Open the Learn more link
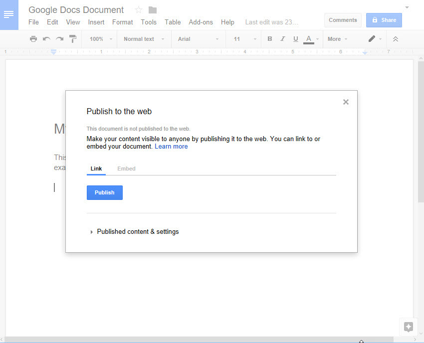This screenshot has height=343, width=424. pyautogui.click(x=171, y=146)
